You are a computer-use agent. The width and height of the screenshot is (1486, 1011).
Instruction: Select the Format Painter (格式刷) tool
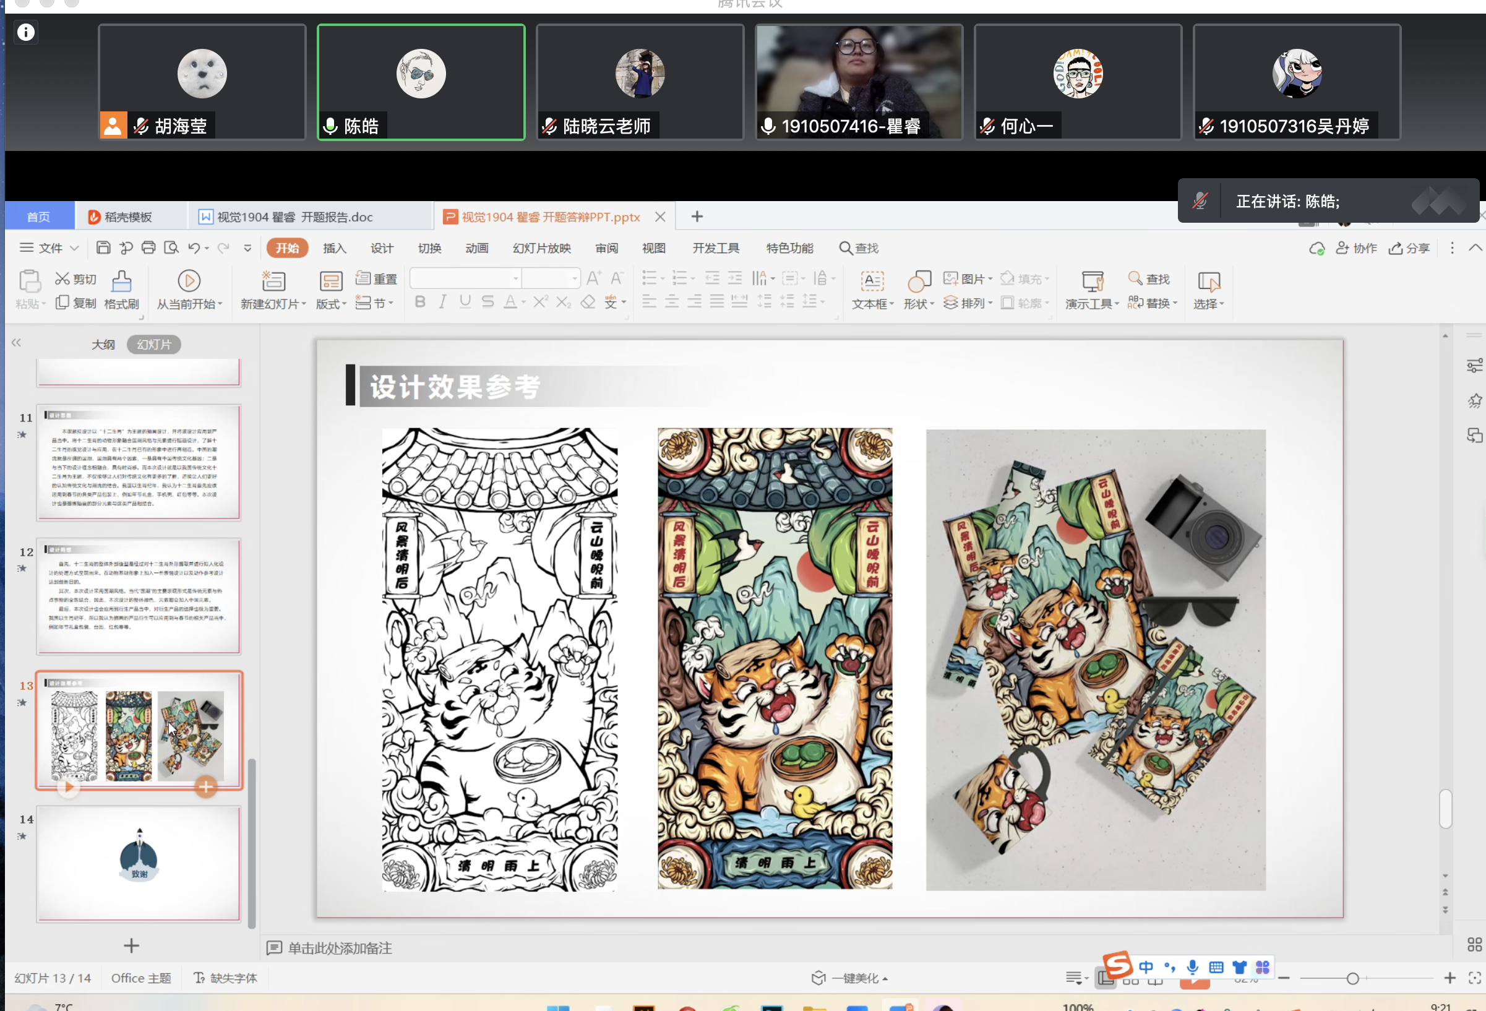[121, 290]
